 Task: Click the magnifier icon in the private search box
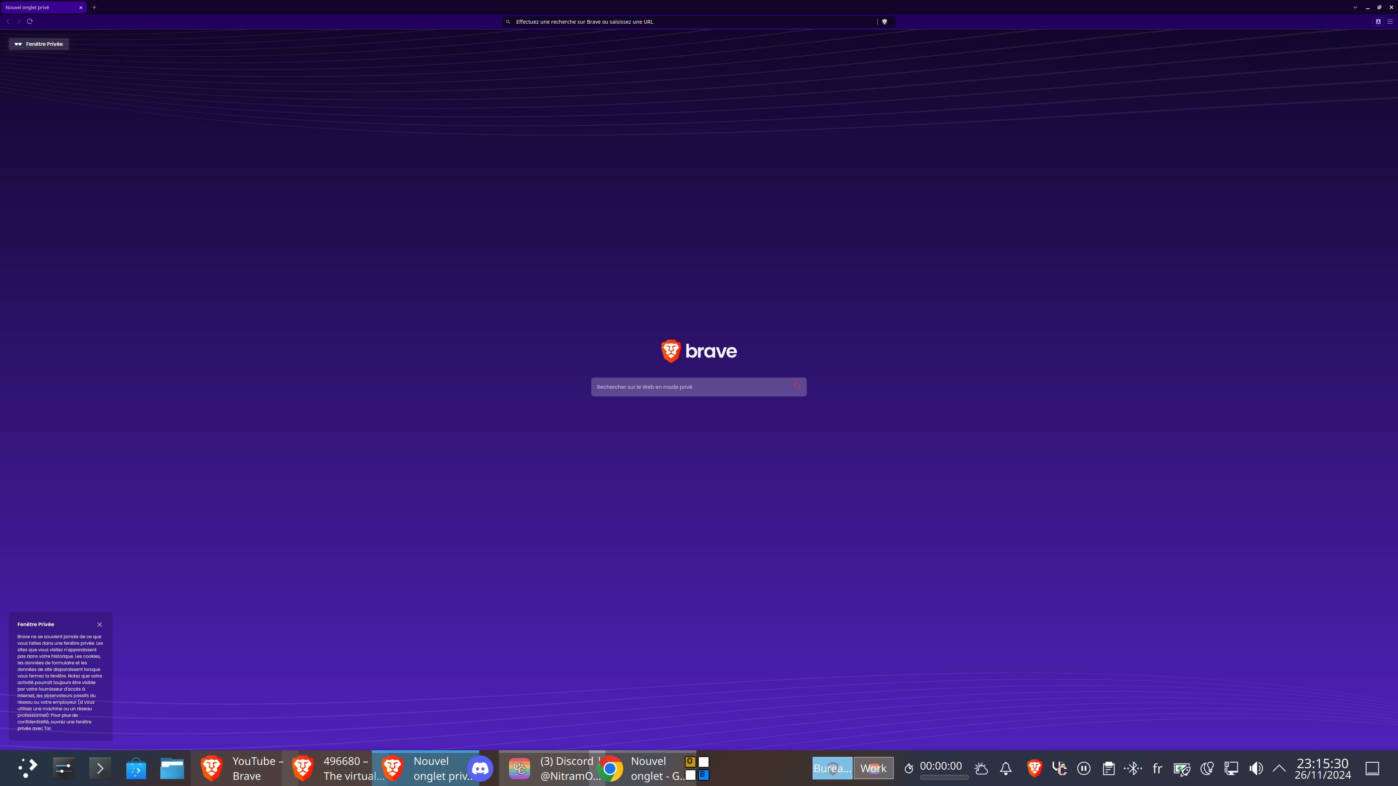tap(797, 387)
